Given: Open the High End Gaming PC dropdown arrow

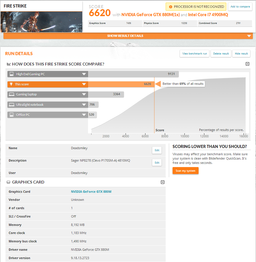Looking at the screenshot, I should click(84, 74).
